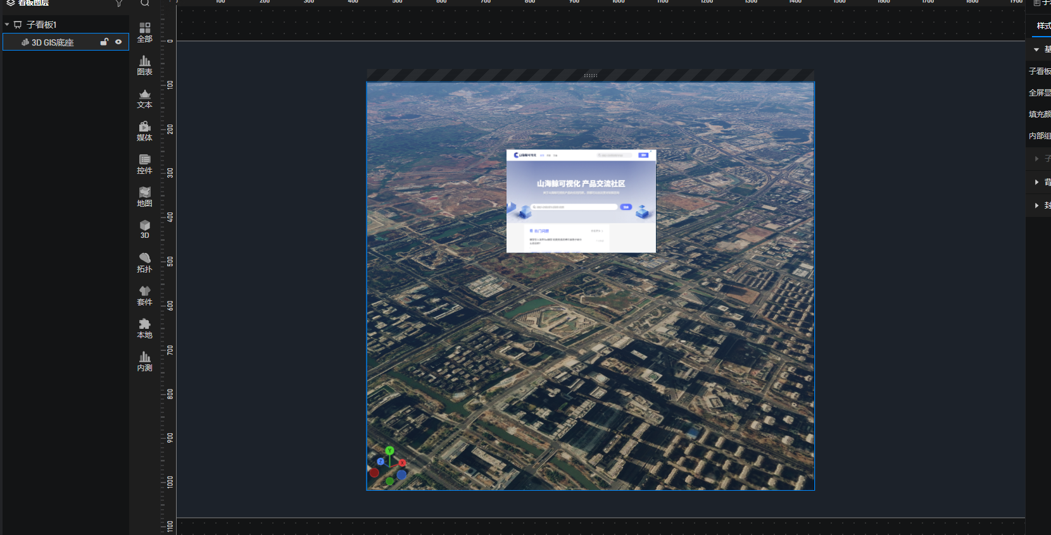Open the 地图 map components category

(145, 197)
